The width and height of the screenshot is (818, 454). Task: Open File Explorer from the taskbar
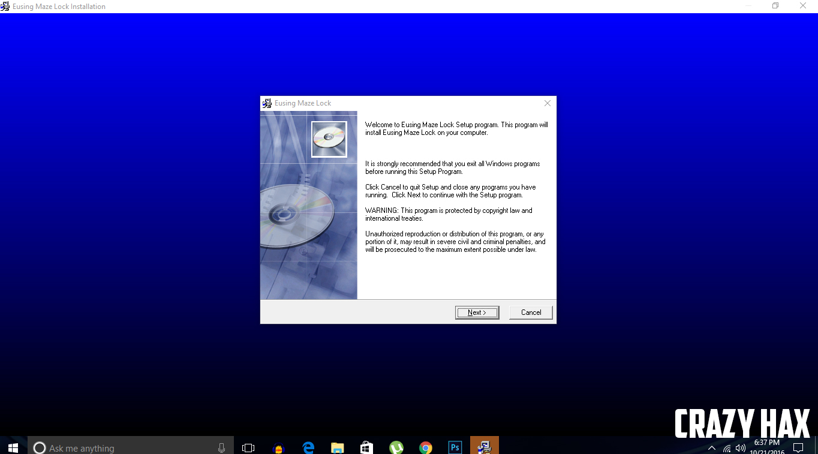click(338, 447)
